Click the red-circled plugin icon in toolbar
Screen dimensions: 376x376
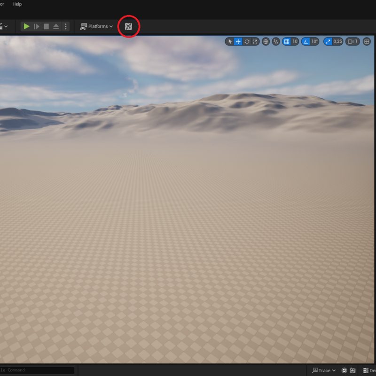click(x=128, y=26)
